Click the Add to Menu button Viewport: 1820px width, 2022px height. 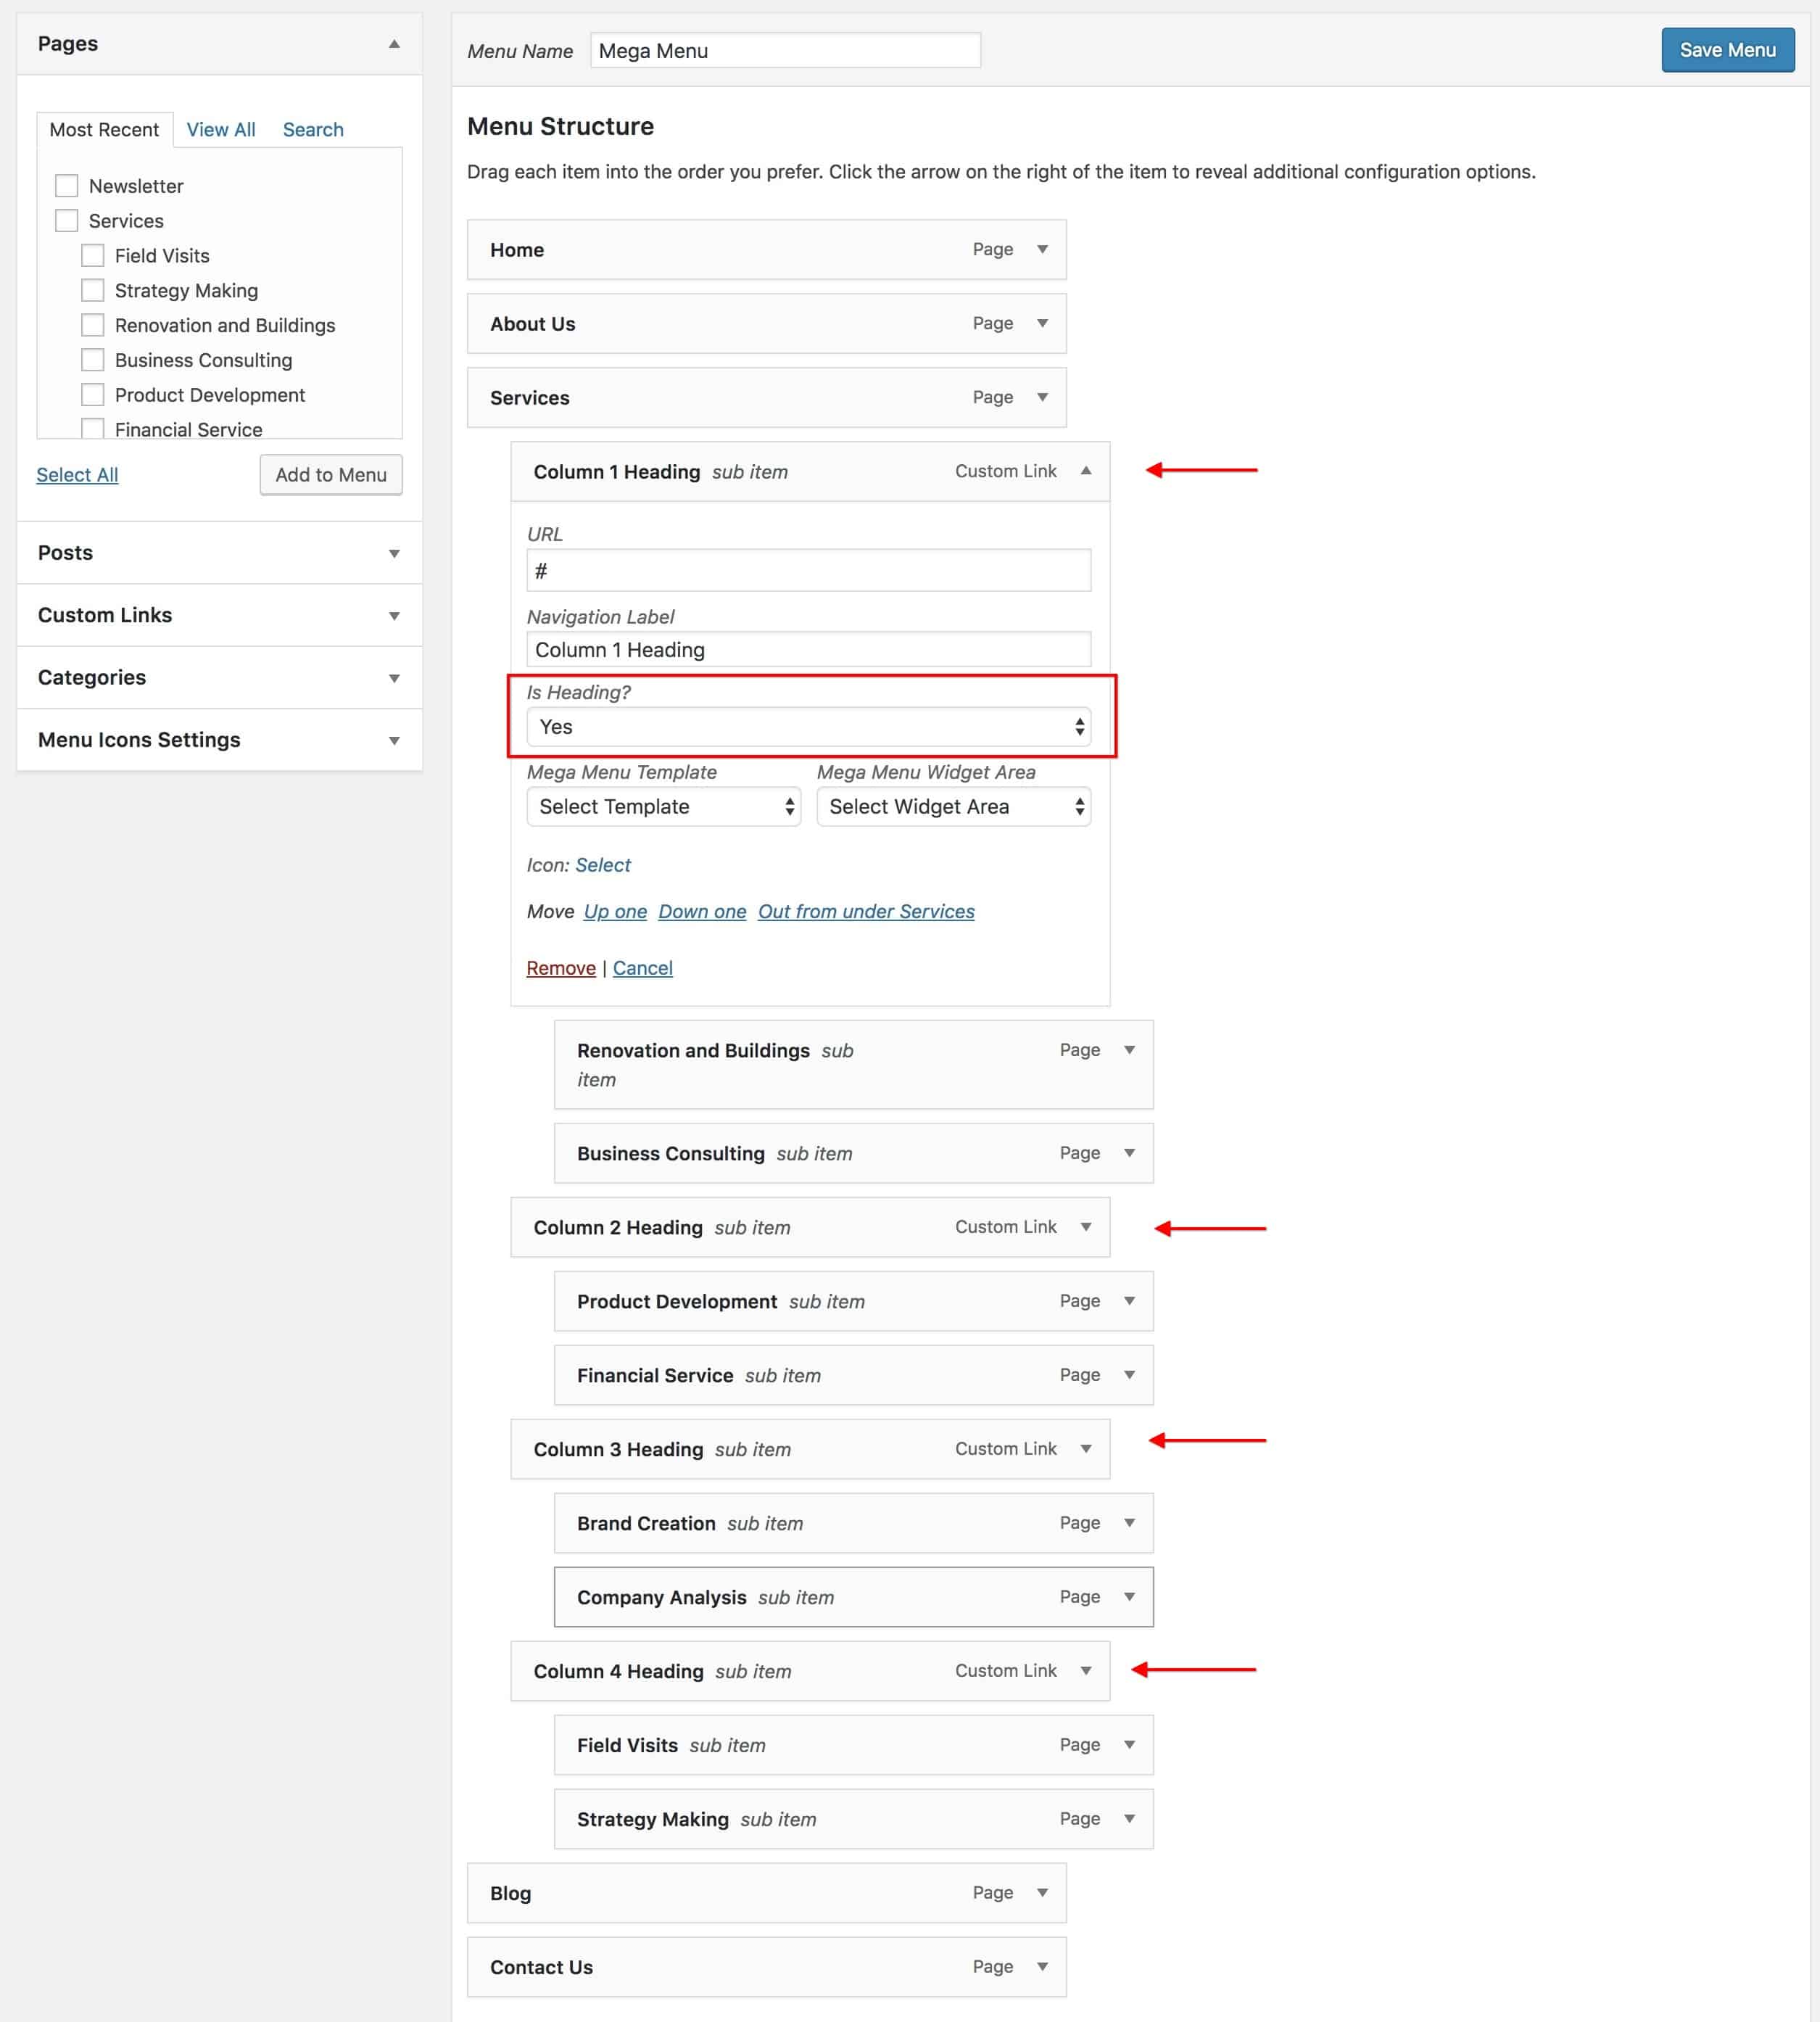[331, 475]
